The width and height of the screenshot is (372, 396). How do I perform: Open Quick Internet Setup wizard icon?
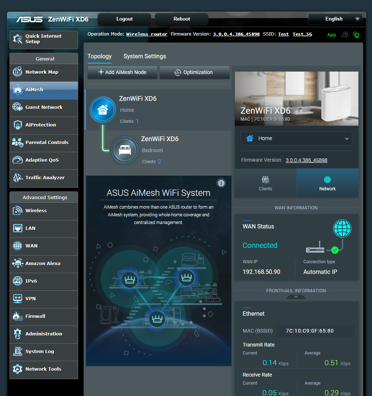(18, 39)
